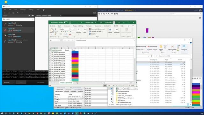The width and height of the screenshot is (204, 115).
Task: Open the Formules ribbon tab
Action: click(89, 26)
